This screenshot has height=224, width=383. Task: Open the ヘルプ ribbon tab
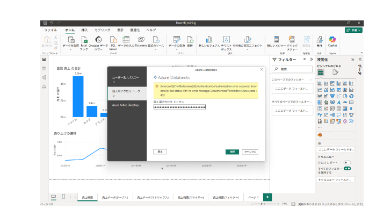(x=151, y=30)
